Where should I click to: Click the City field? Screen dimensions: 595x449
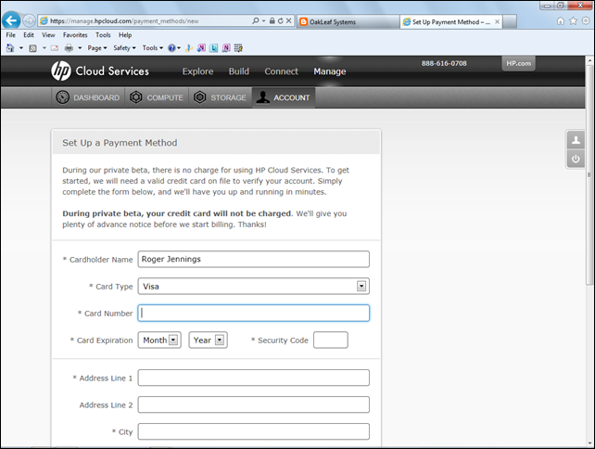click(x=254, y=432)
